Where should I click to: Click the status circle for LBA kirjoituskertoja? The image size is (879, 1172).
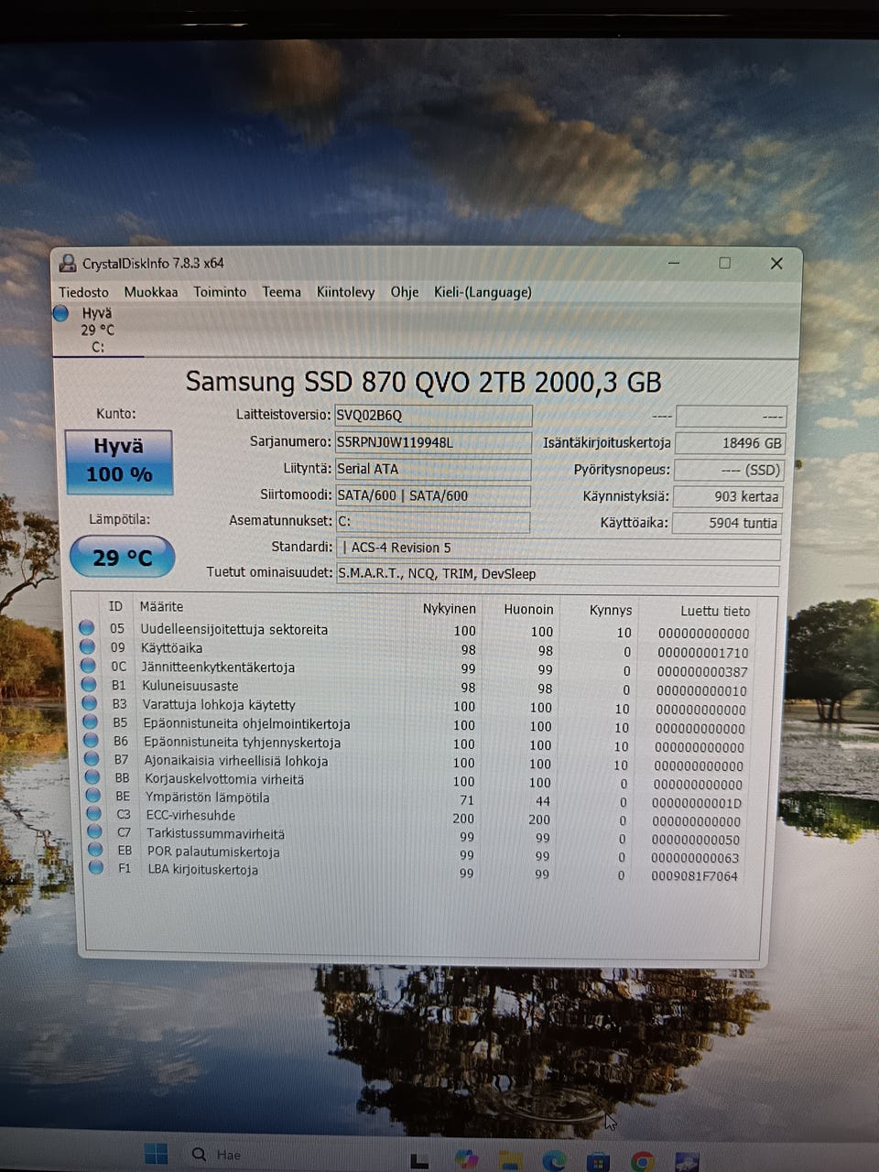tap(96, 866)
